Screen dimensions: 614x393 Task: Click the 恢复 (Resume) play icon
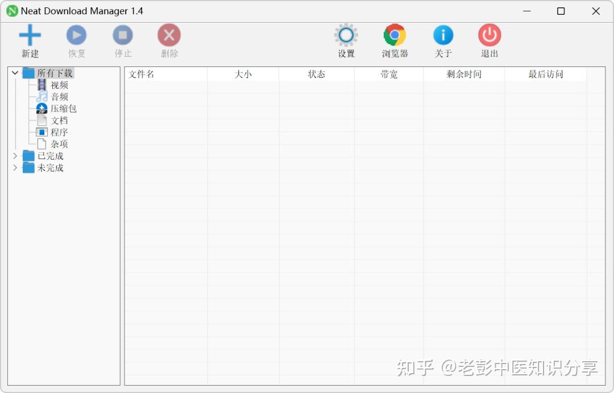[76, 35]
